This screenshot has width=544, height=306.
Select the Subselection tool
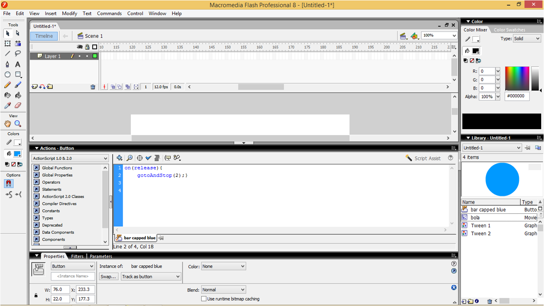pos(18,33)
